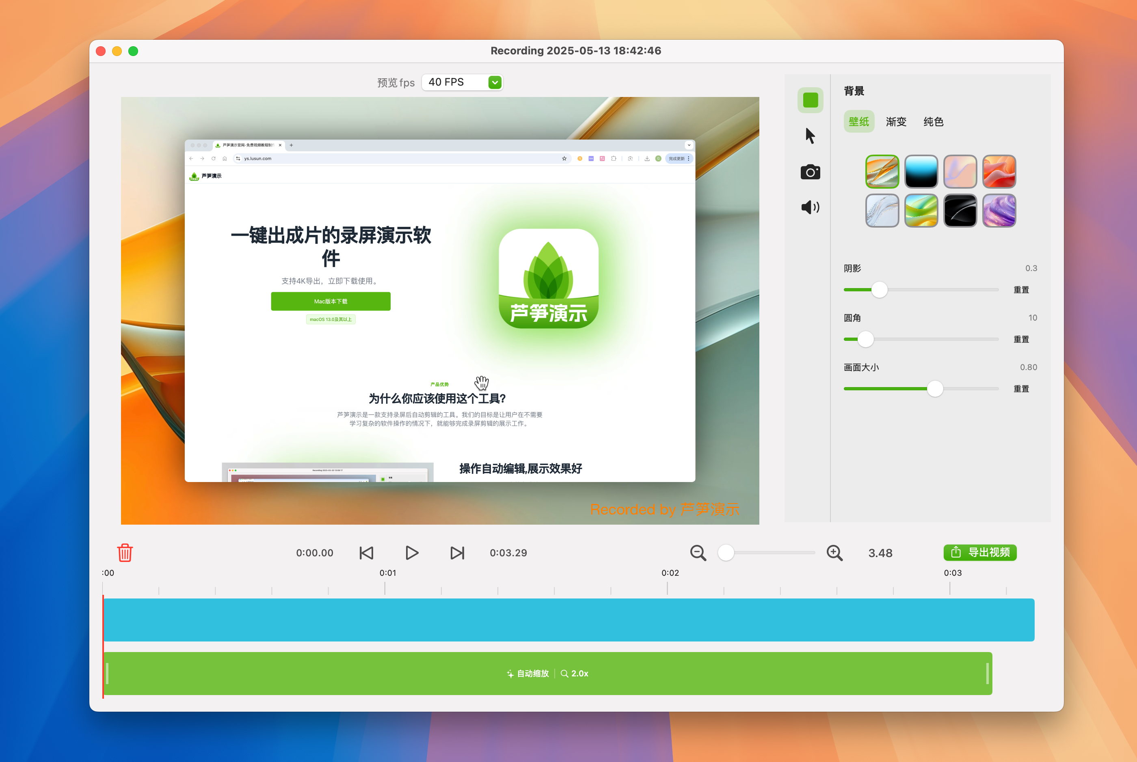Image resolution: width=1137 pixels, height=762 pixels.
Task: Switch to the 渐变 background tab
Action: [x=896, y=121]
